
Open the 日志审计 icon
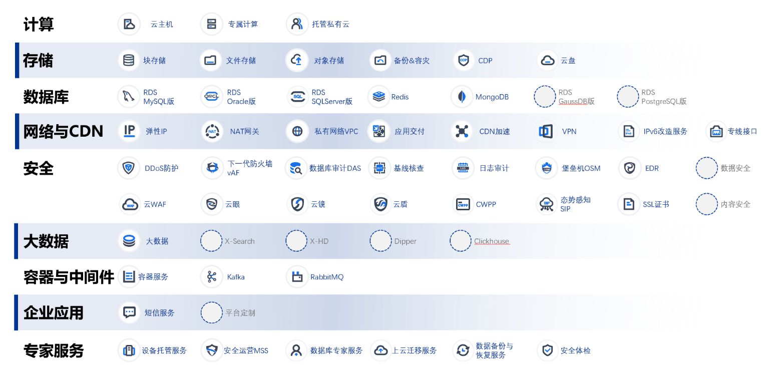pos(463,168)
